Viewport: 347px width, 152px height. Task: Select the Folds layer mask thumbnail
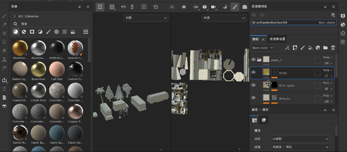point(274,72)
